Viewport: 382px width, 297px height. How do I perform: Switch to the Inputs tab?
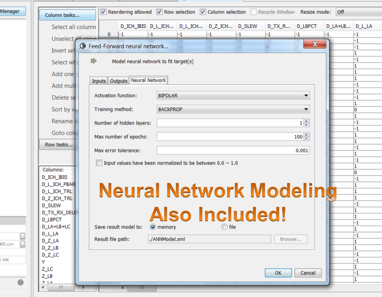(99, 81)
